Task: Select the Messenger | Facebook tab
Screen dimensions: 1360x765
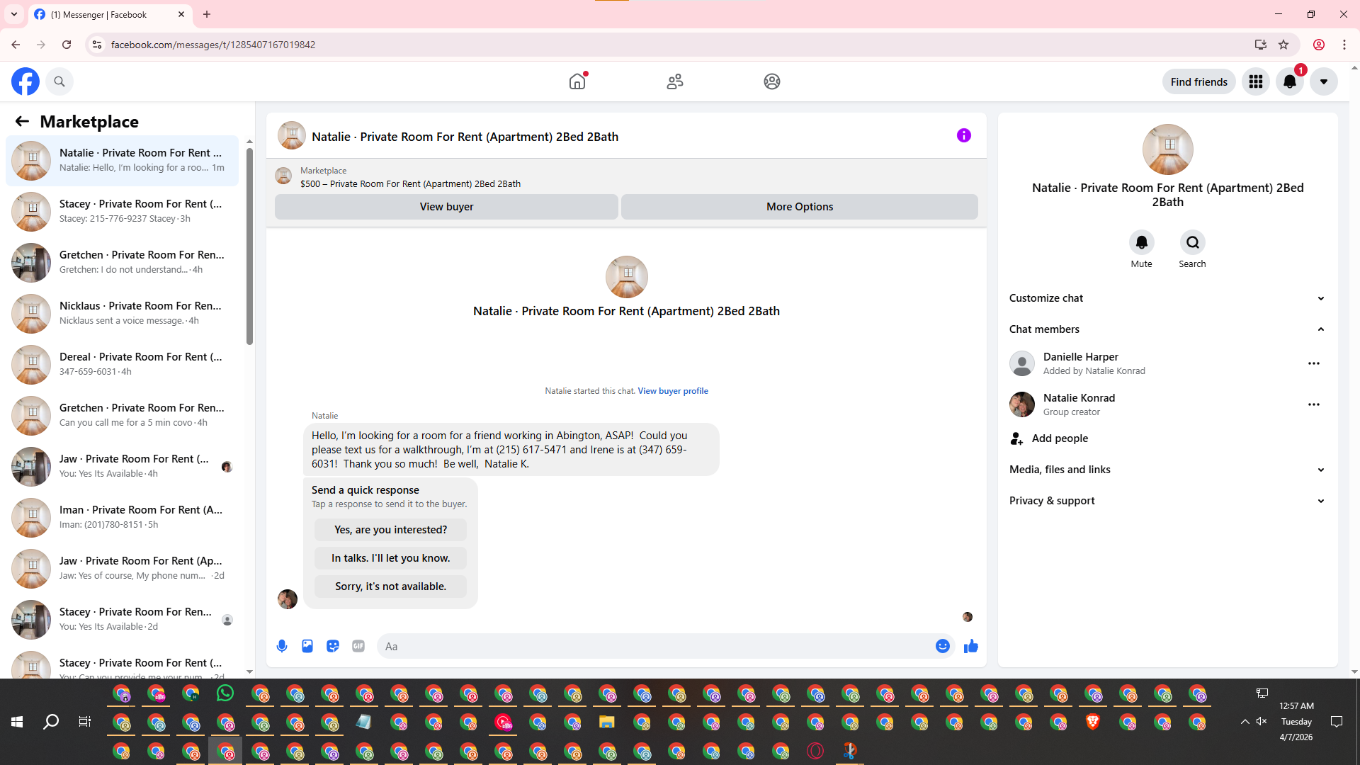Action: 110,14
